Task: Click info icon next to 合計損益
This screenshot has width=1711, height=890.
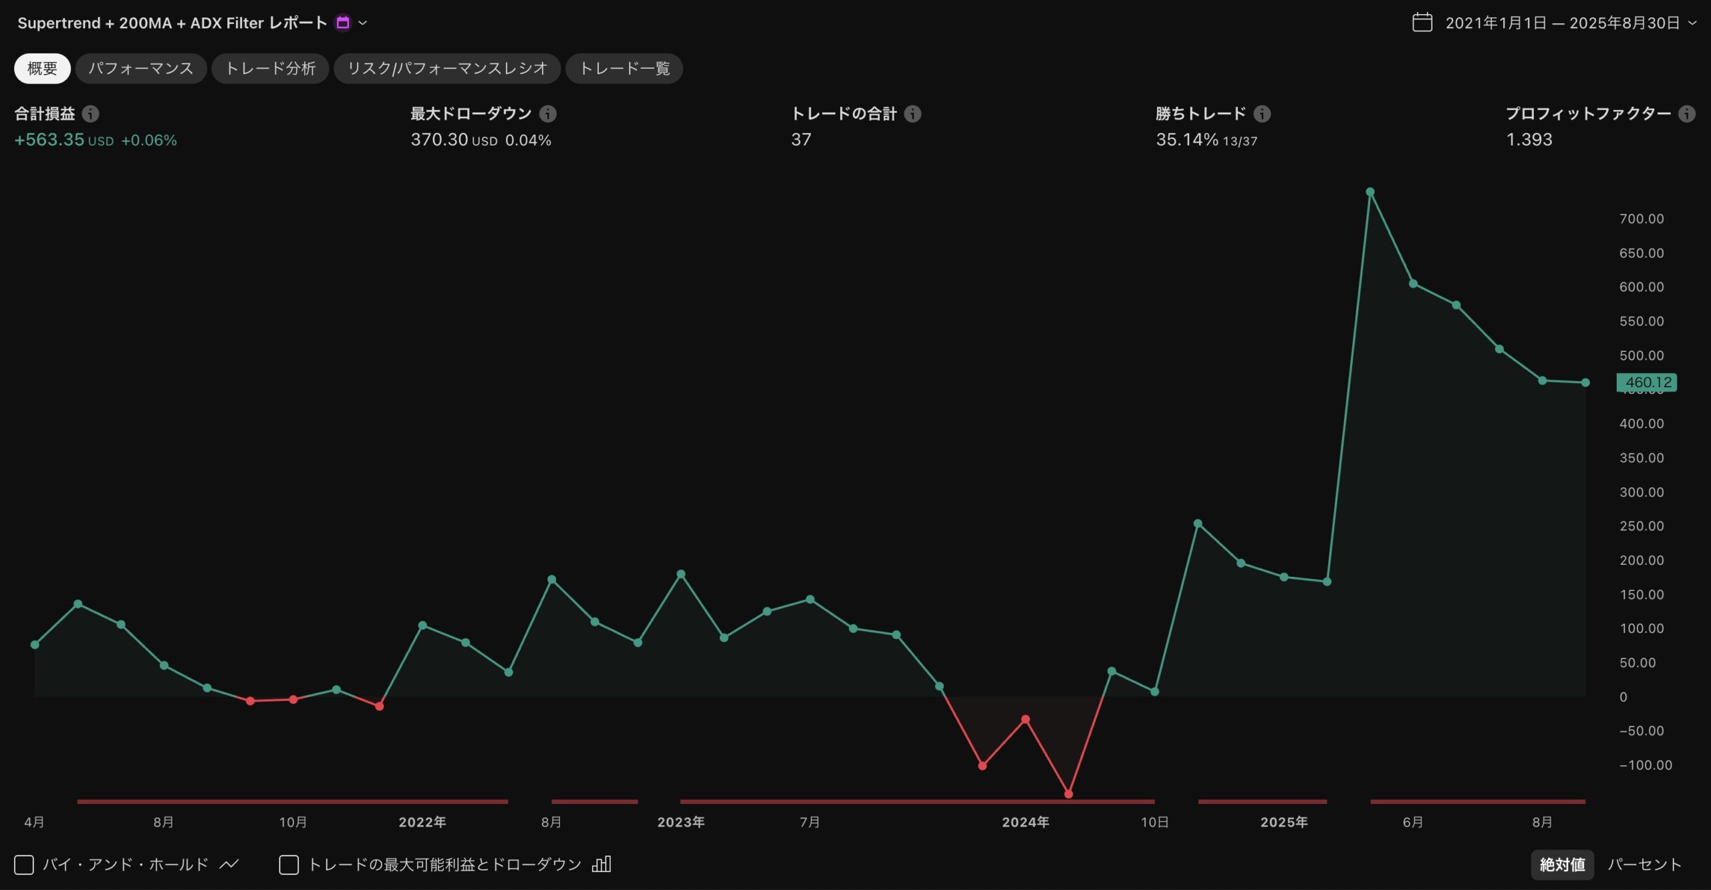Action: coord(90,114)
